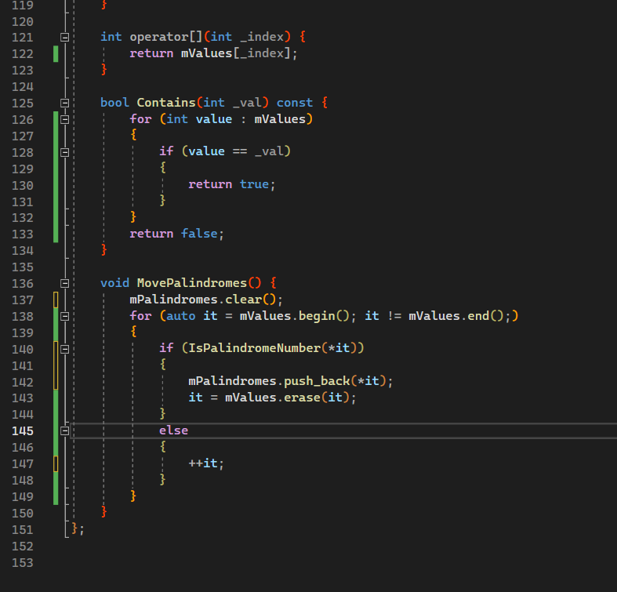Collapse the IsPalindromeNumber if block, line 140
617x592 pixels.
pos(65,349)
